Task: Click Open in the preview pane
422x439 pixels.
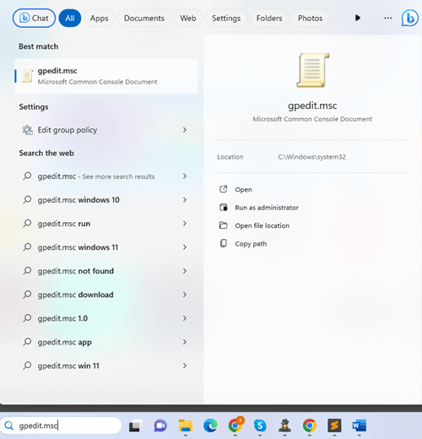Action: [x=243, y=190]
